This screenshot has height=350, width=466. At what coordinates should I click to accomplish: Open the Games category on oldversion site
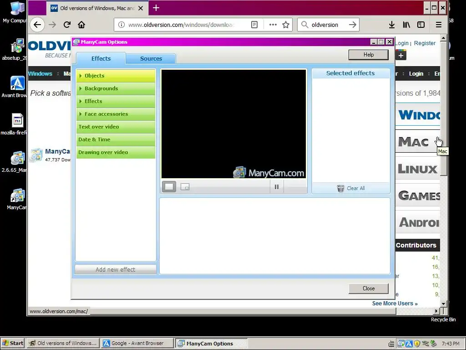pyautogui.click(x=418, y=196)
